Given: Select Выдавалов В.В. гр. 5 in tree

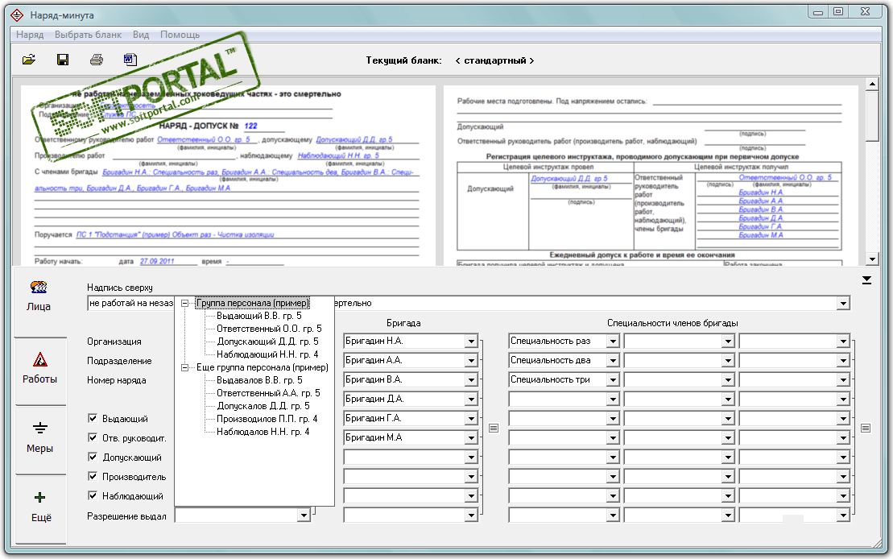Looking at the screenshot, I should [x=260, y=380].
